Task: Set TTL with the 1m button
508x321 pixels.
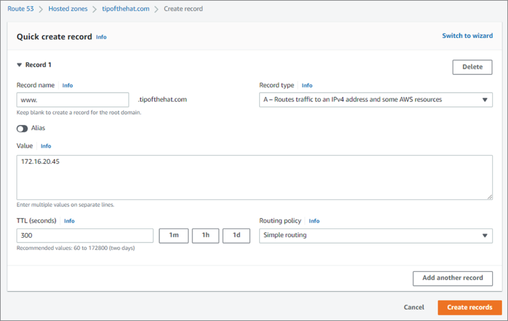Action: pyautogui.click(x=174, y=236)
